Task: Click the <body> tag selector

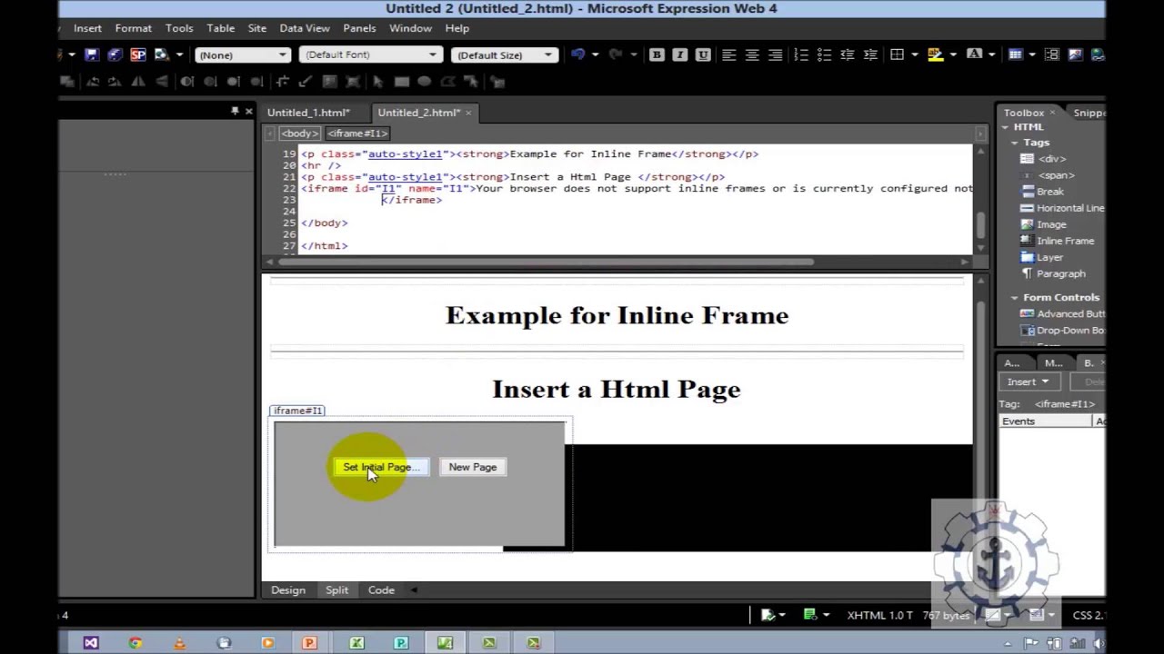Action: pyautogui.click(x=299, y=134)
